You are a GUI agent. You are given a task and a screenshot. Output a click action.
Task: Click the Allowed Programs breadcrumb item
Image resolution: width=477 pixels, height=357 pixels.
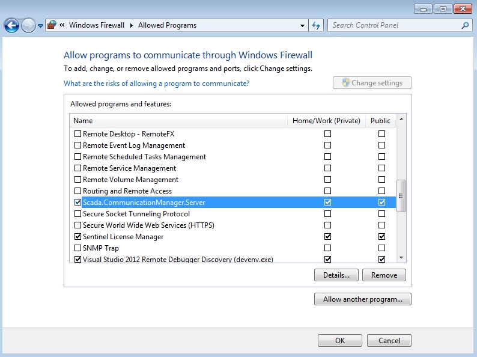[167, 25]
